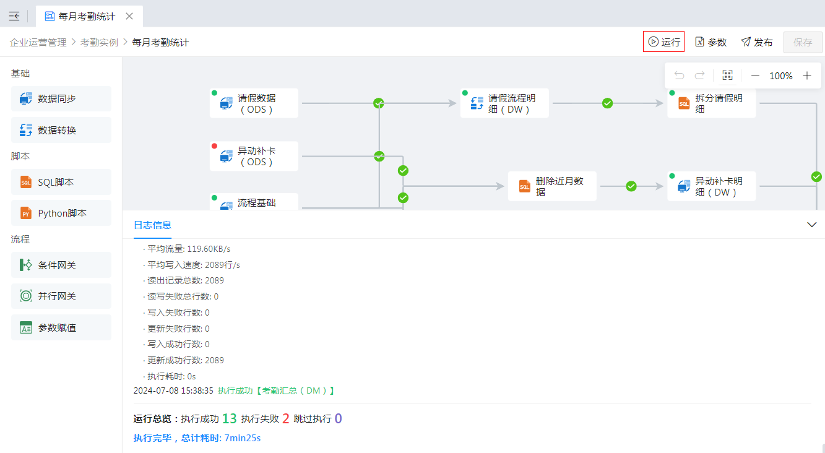
Task: Zoom in with the plus icon
Action: pyautogui.click(x=806, y=75)
